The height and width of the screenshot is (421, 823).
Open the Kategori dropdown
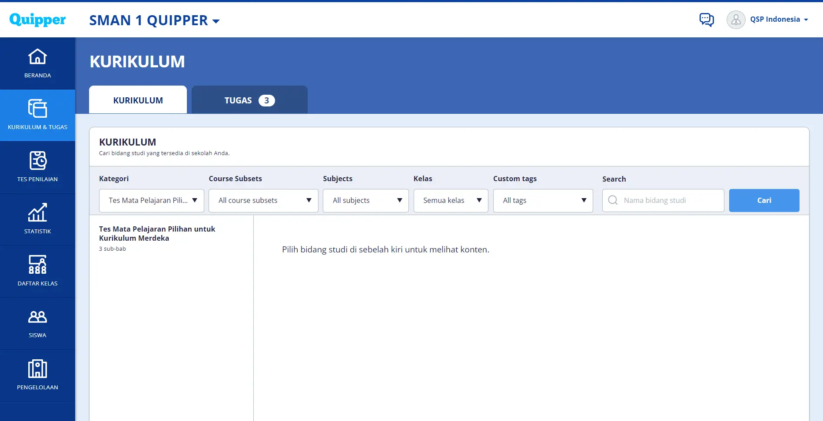point(152,201)
